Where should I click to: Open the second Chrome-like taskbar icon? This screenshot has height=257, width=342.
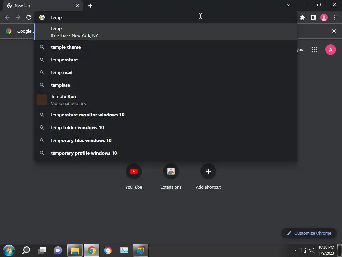tap(108, 250)
